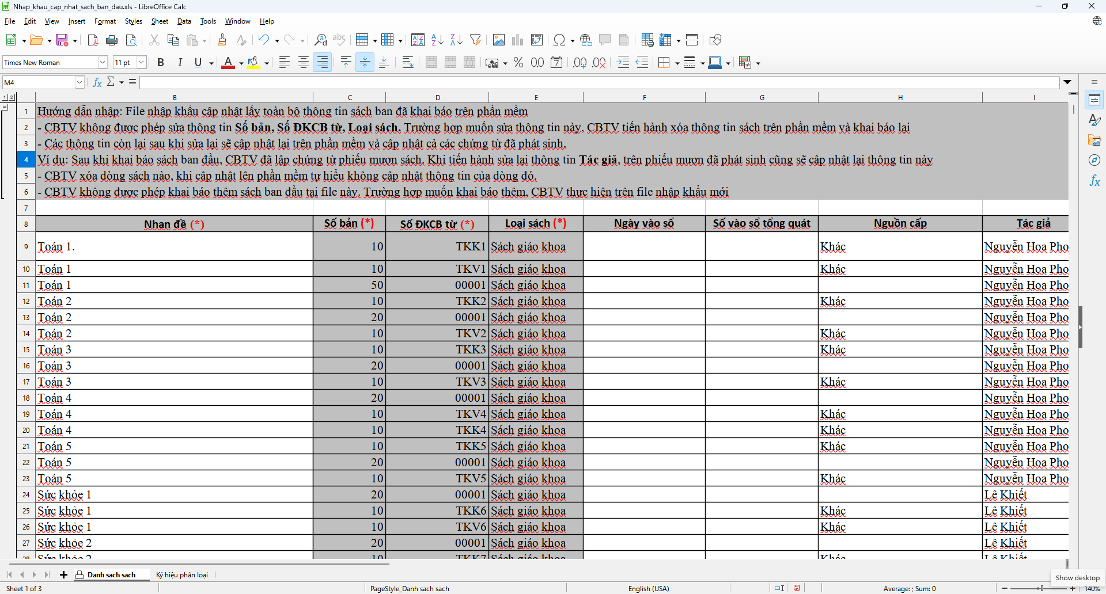1106x594 pixels.
Task: Toggle Bold formatting
Action: 161,62
